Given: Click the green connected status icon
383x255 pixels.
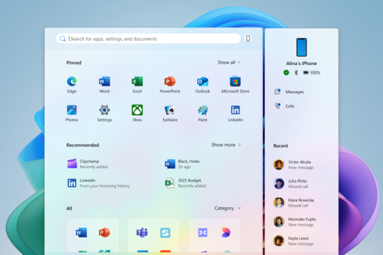Looking at the screenshot, I should 286,73.
